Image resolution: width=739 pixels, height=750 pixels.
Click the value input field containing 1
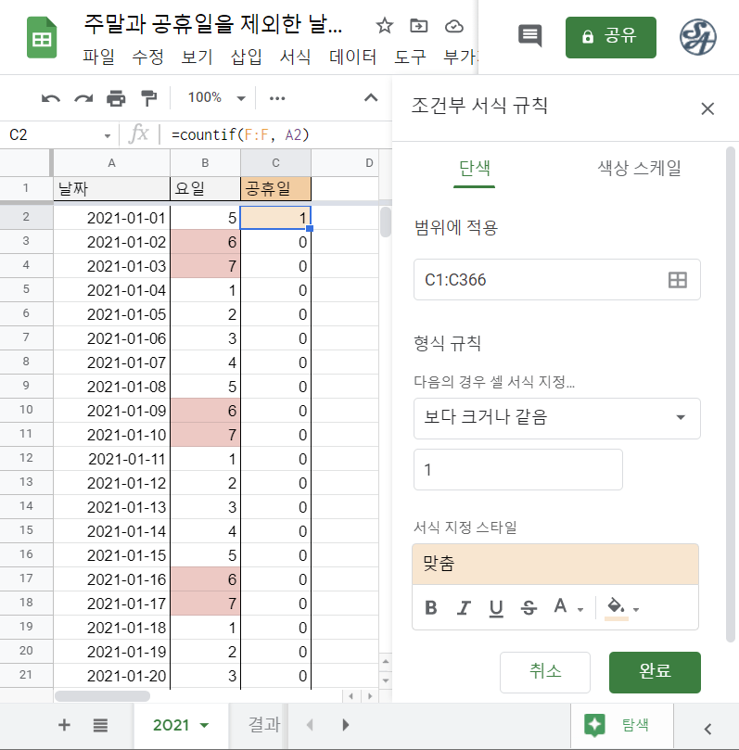(x=517, y=470)
